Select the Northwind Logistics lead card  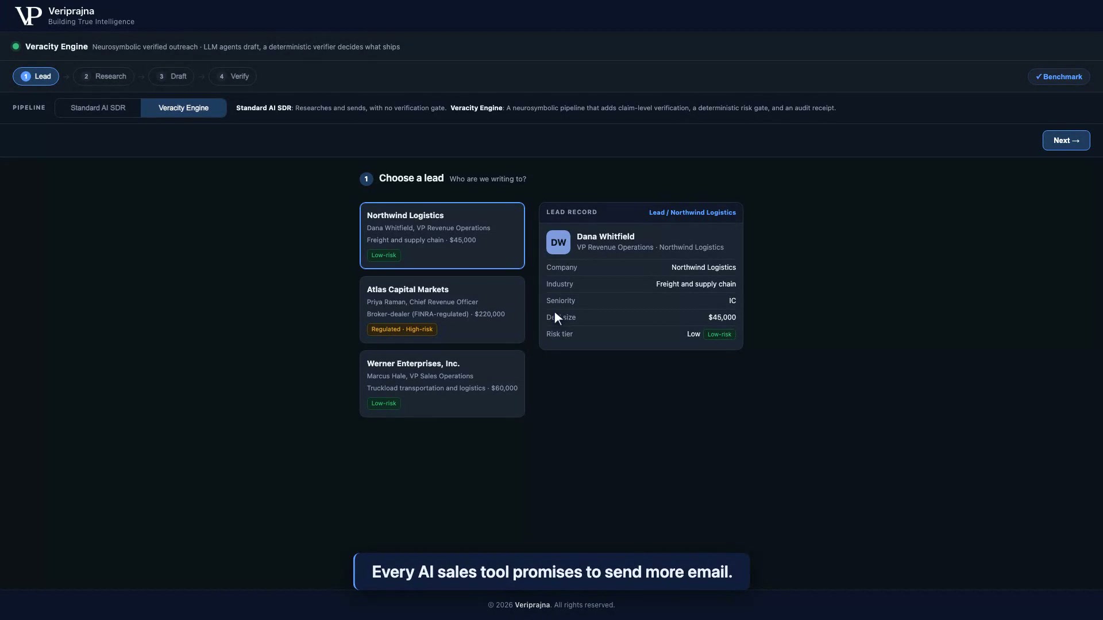click(442, 235)
